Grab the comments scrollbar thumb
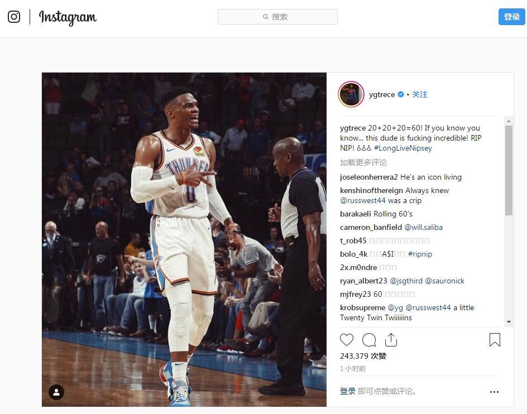 [x=509, y=170]
